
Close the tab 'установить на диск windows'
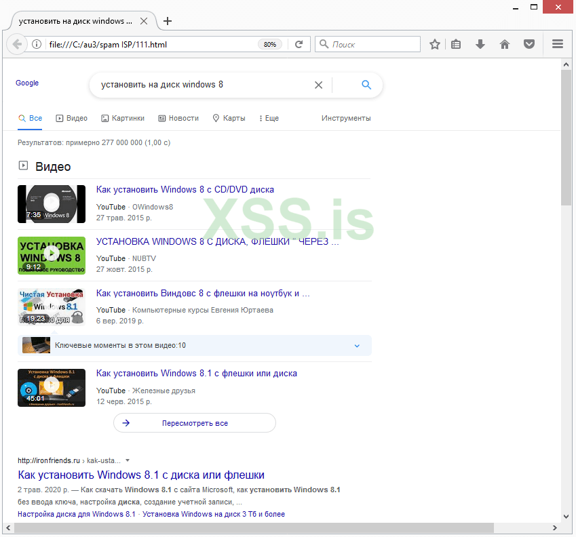[x=144, y=21]
